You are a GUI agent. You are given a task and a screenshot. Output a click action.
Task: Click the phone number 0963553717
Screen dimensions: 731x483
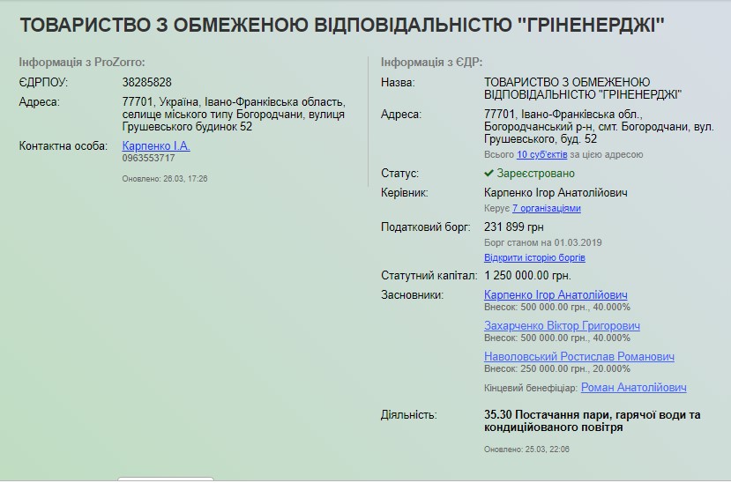click(x=148, y=159)
